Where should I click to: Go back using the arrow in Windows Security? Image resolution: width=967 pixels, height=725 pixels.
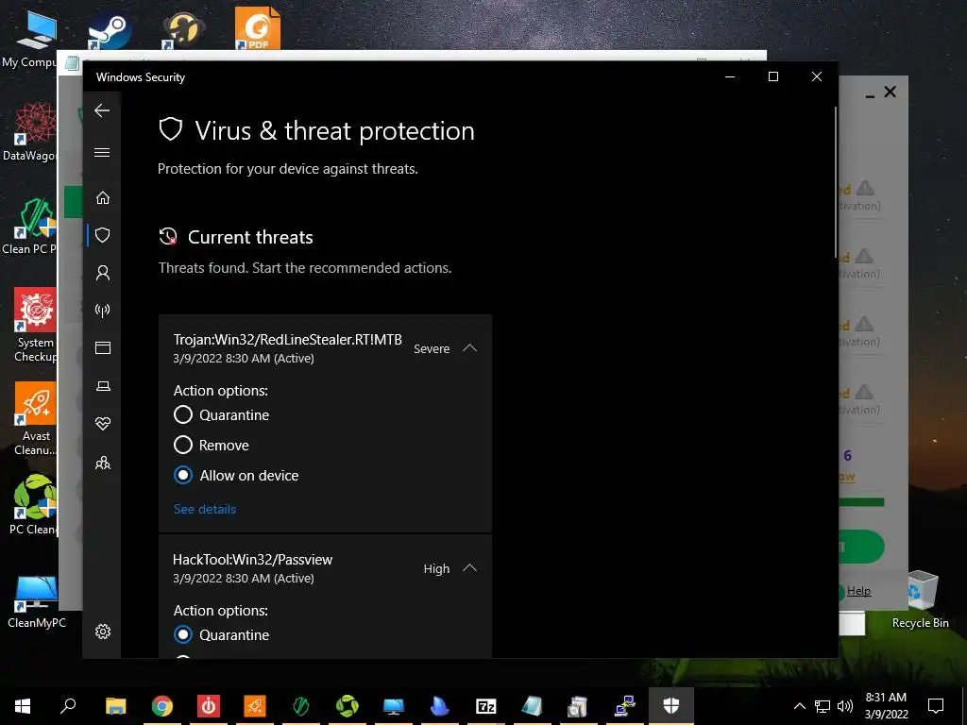[102, 111]
